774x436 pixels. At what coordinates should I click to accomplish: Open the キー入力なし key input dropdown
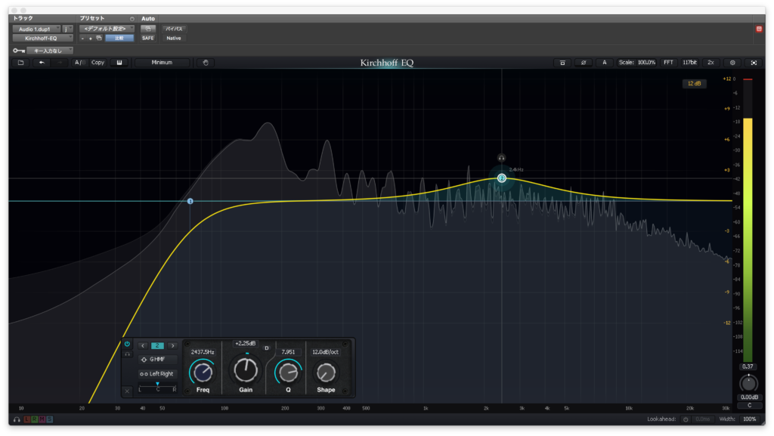[50, 51]
